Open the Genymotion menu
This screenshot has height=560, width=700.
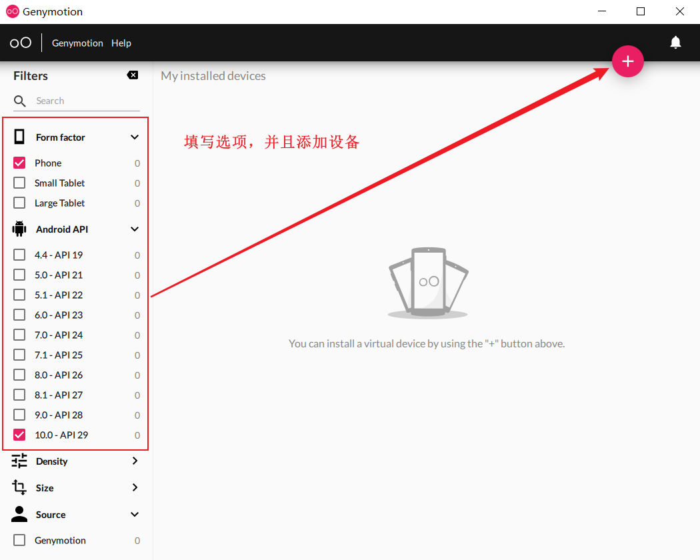(x=77, y=43)
